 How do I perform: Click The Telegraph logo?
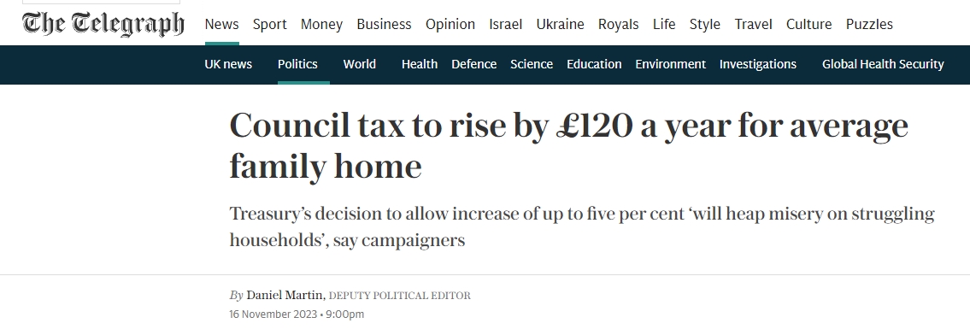(103, 24)
